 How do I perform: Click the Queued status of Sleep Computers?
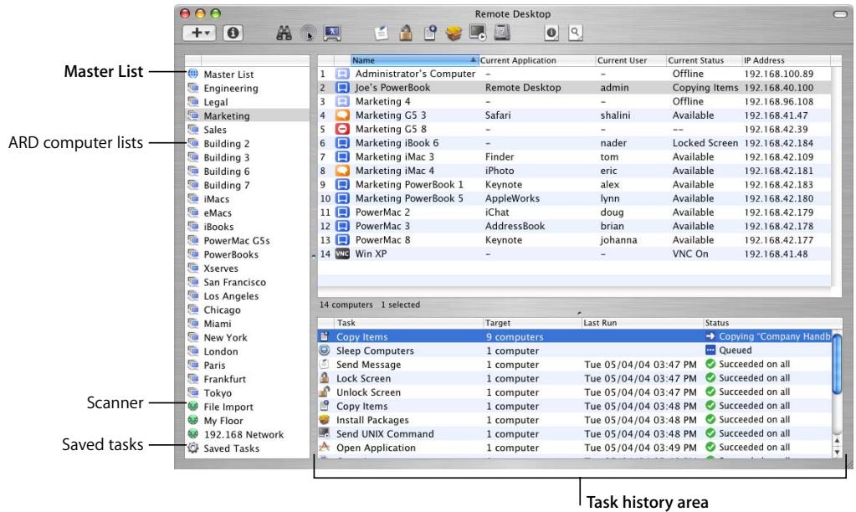click(728, 351)
